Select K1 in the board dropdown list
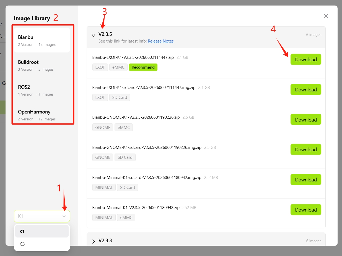Screen dimensions: 342x256 tap(42, 231)
